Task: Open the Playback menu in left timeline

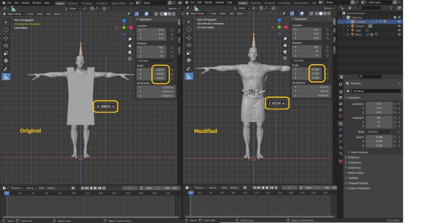Action: [x=16, y=188]
